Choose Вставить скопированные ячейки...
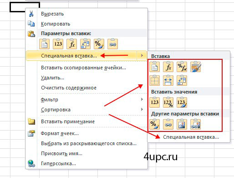 (83, 68)
